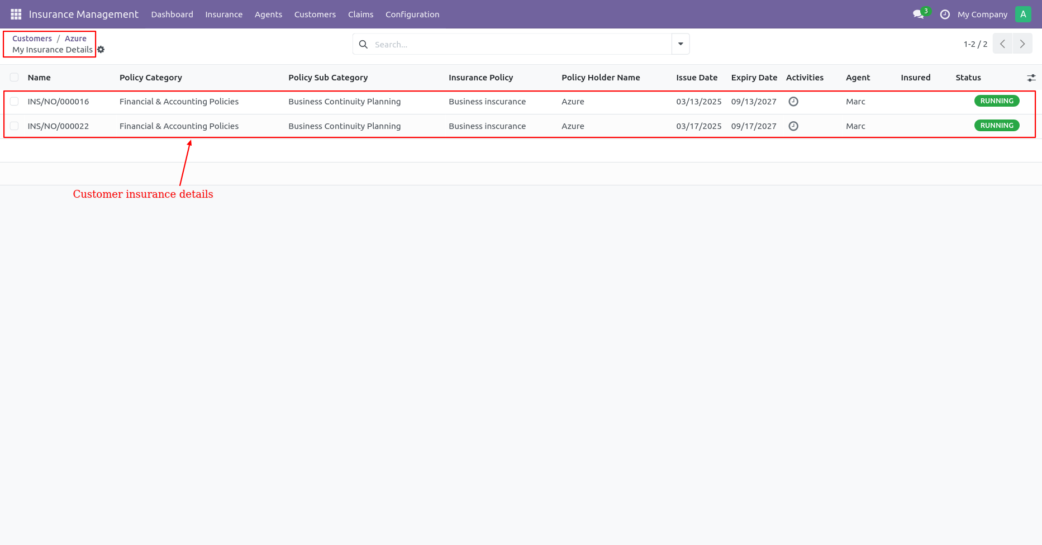Click policy holder Azure in INS/NO/000016 row
Viewport: 1042px width, 545px height.
coord(573,102)
